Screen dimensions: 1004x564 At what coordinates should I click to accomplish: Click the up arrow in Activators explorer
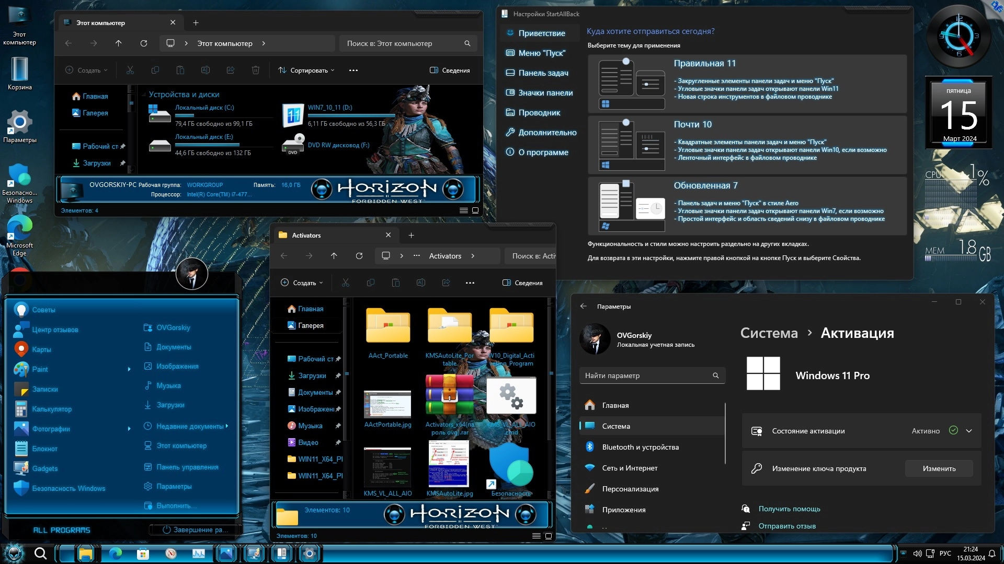pyautogui.click(x=334, y=256)
